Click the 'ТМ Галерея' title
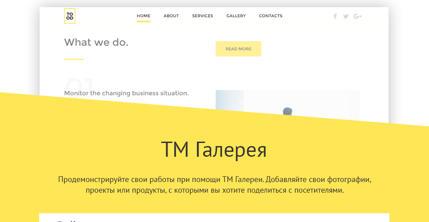The image size is (429, 222). click(x=214, y=149)
